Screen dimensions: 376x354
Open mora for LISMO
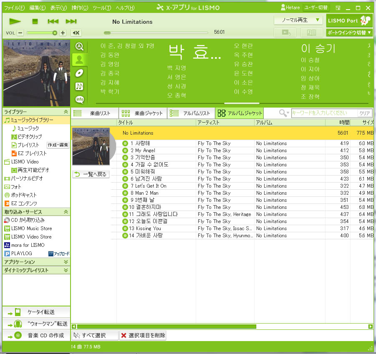[25, 245]
